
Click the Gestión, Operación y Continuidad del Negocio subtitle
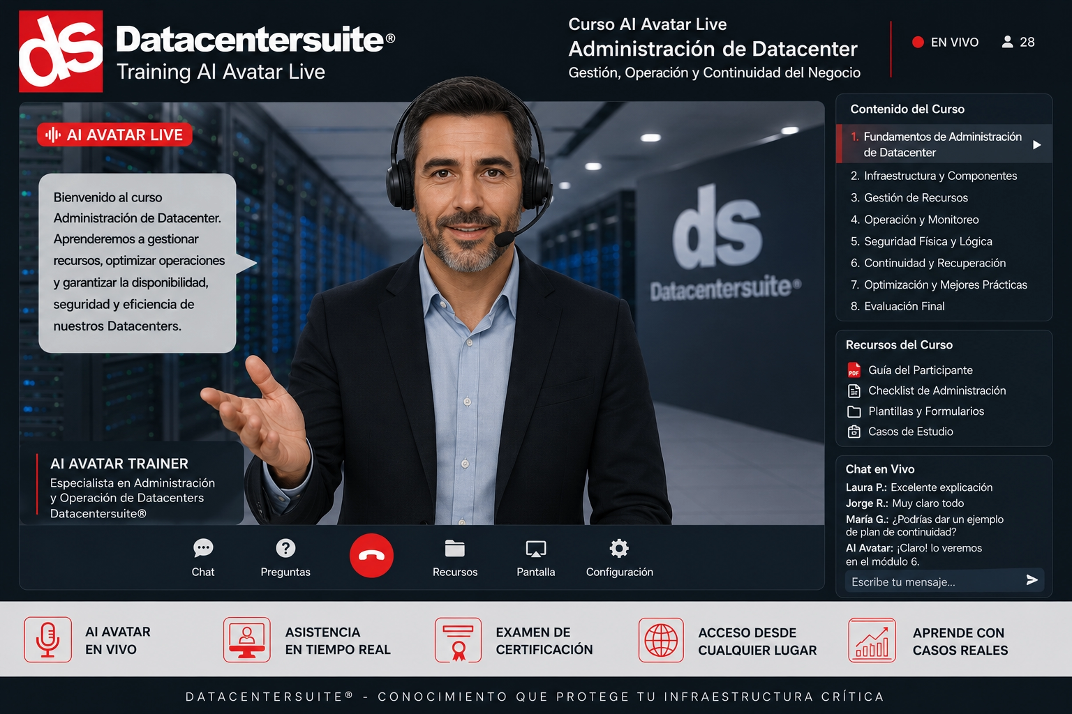click(x=714, y=73)
